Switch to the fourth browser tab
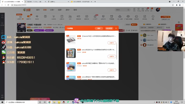Viewport: 185px width, 104px height. click(82, 2)
